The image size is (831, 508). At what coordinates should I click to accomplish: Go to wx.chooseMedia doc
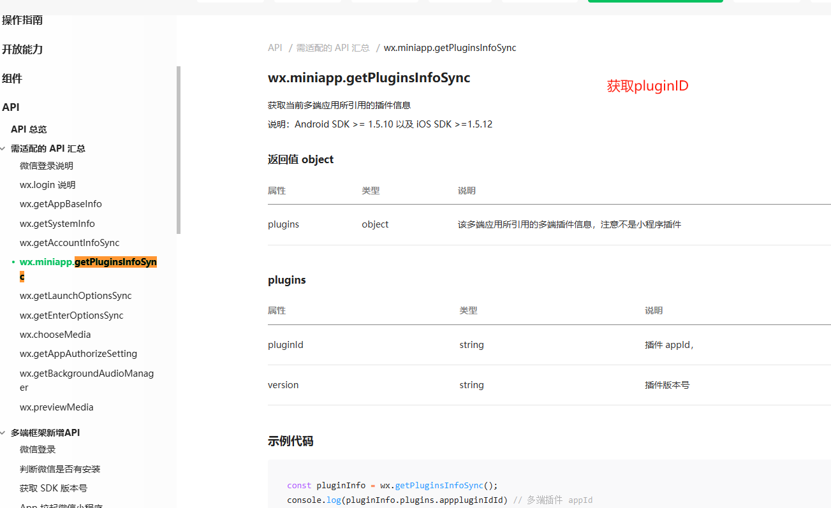tap(55, 335)
